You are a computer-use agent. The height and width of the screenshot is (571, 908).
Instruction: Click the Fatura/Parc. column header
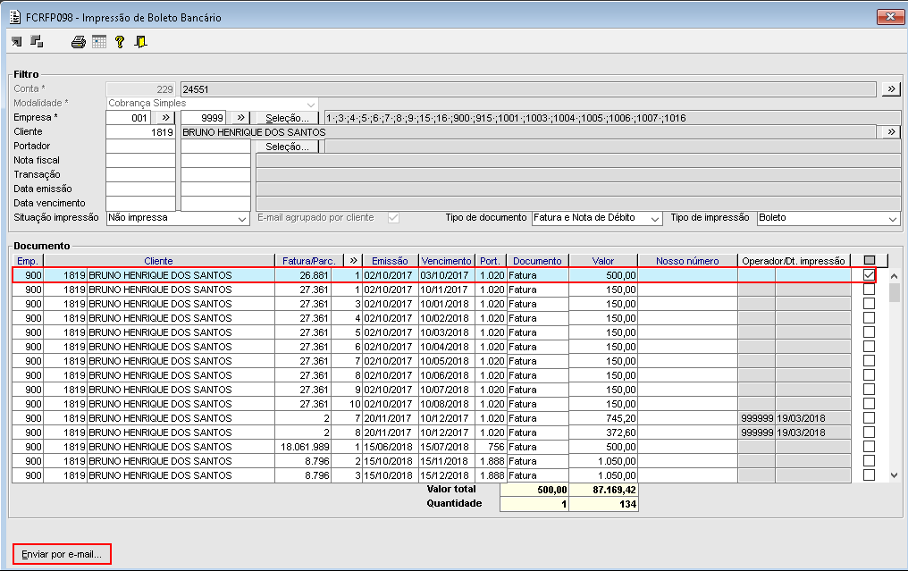[x=308, y=261]
